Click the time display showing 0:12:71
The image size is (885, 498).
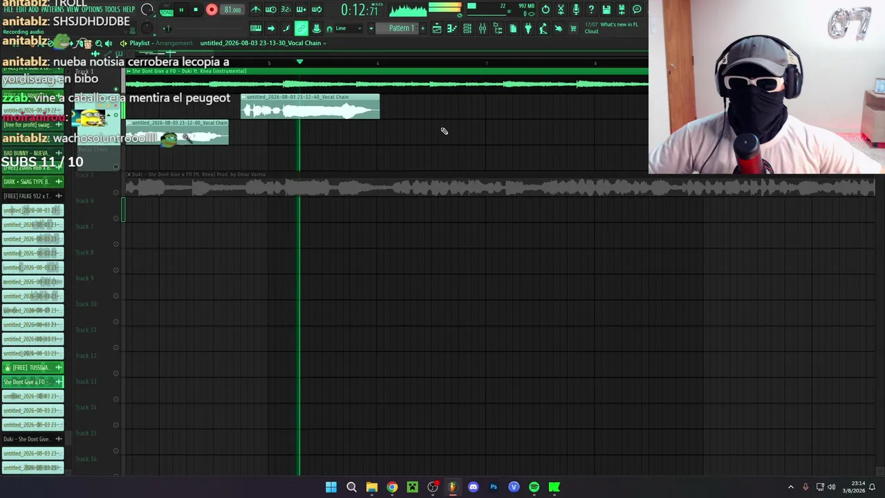pos(360,10)
